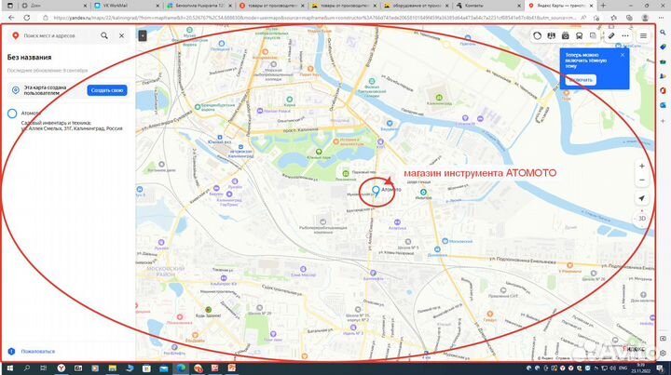The width and height of the screenshot is (671, 375).
Task: Open Windows taskbar search
Action: click(26, 368)
